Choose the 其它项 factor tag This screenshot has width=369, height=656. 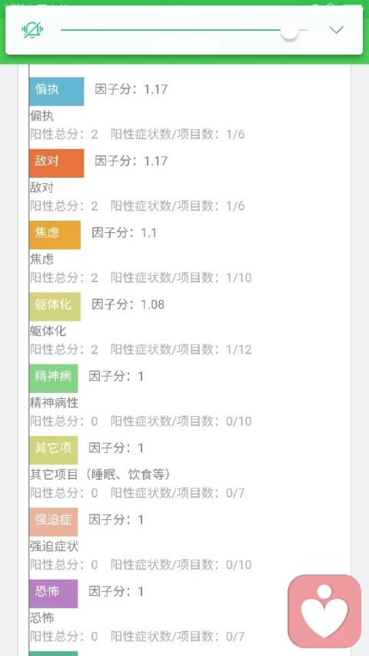[54, 450]
